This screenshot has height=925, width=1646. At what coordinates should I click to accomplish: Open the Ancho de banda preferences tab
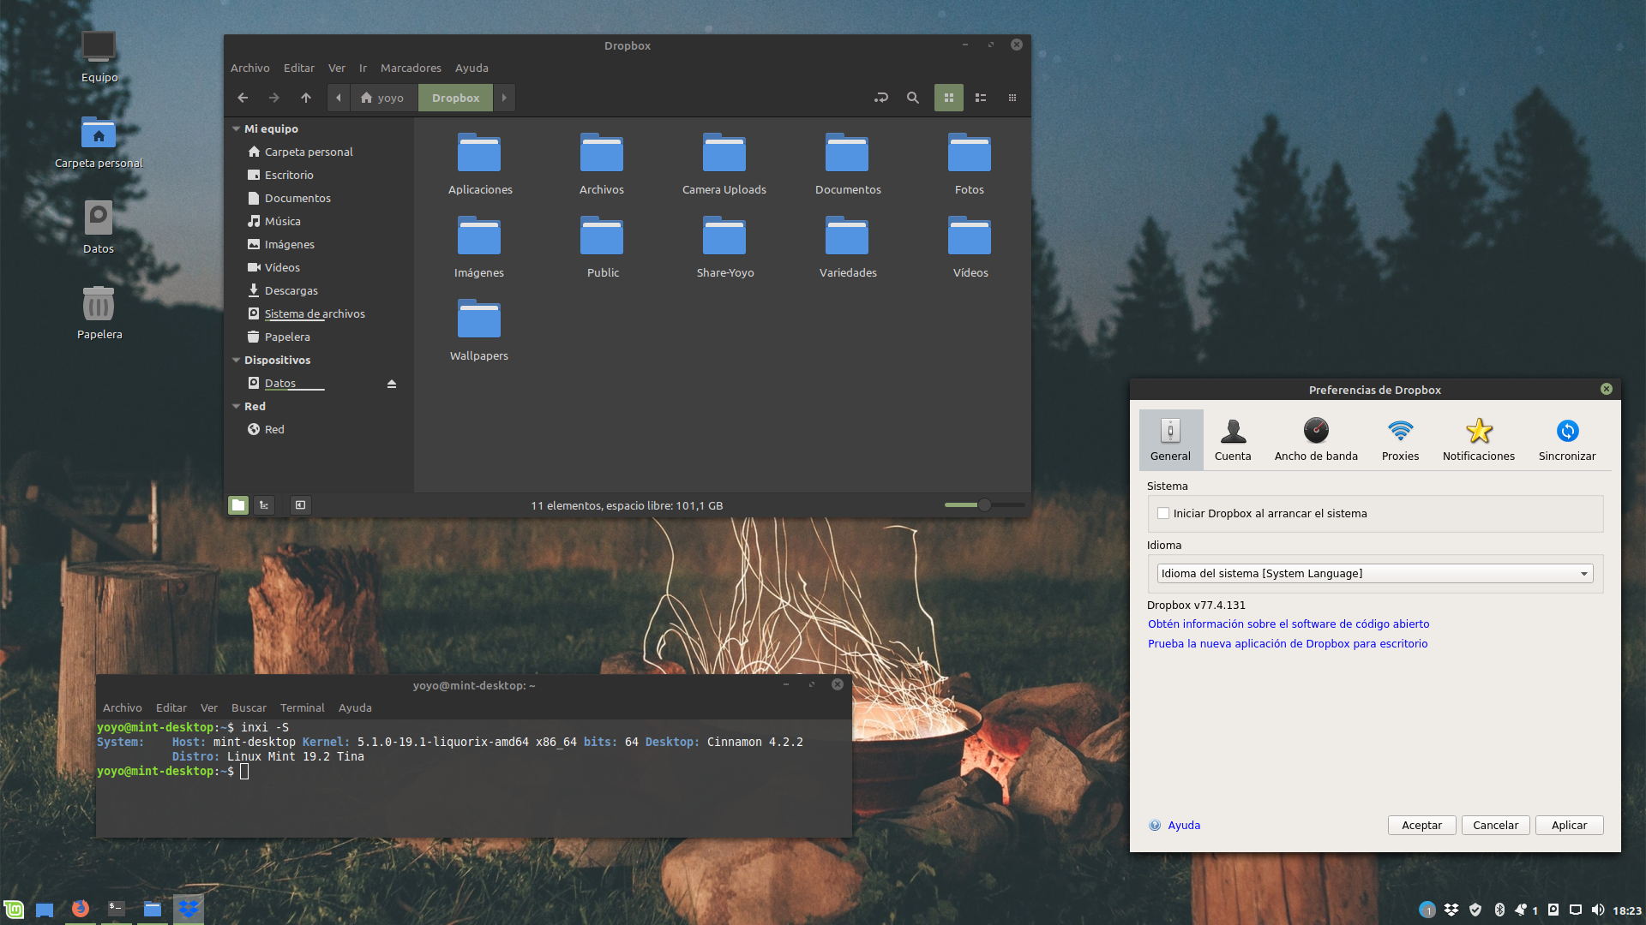click(x=1315, y=439)
